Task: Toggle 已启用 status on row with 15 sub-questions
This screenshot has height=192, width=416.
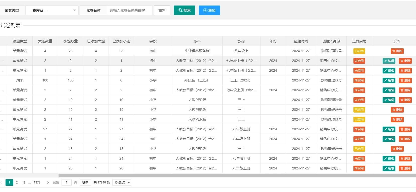Action: pyautogui.click(x=359, y=110)
